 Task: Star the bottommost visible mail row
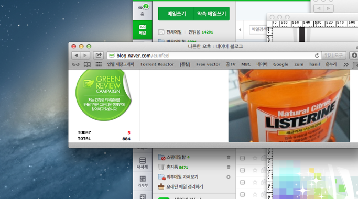255,194
